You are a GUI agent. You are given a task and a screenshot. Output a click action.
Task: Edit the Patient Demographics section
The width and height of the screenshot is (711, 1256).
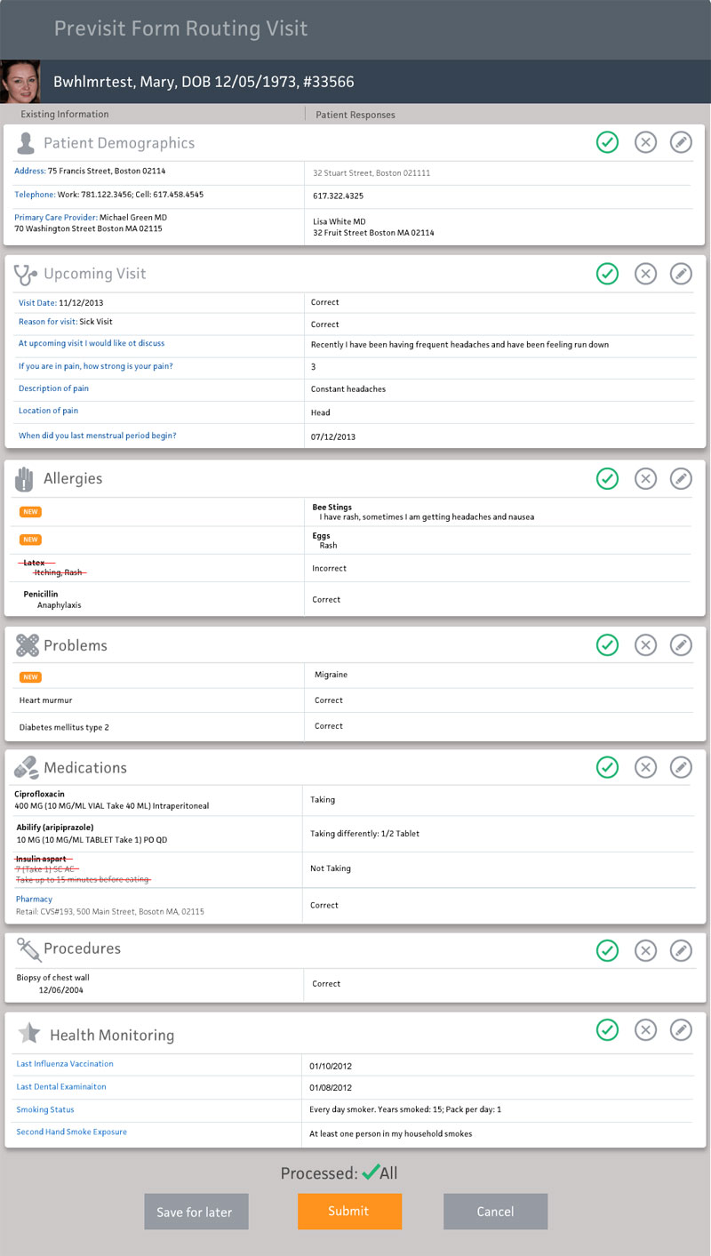coord(681,142)
